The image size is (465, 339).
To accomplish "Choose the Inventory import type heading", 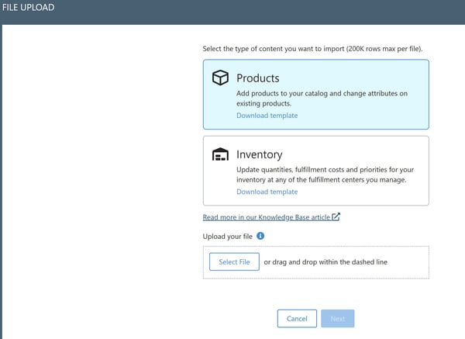I will (259, 154).
